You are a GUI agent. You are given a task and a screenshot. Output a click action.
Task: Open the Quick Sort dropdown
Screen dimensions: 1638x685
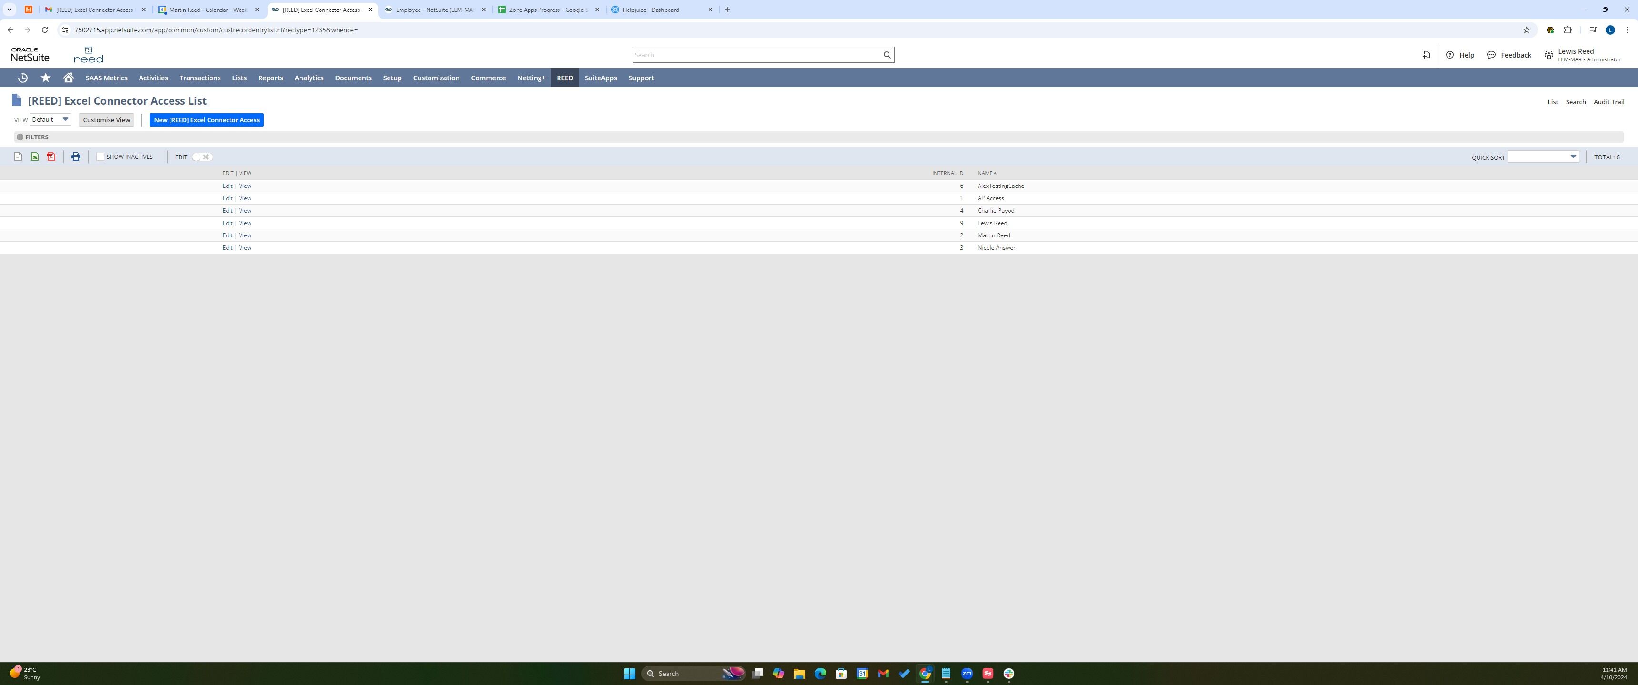[1543, 157]
